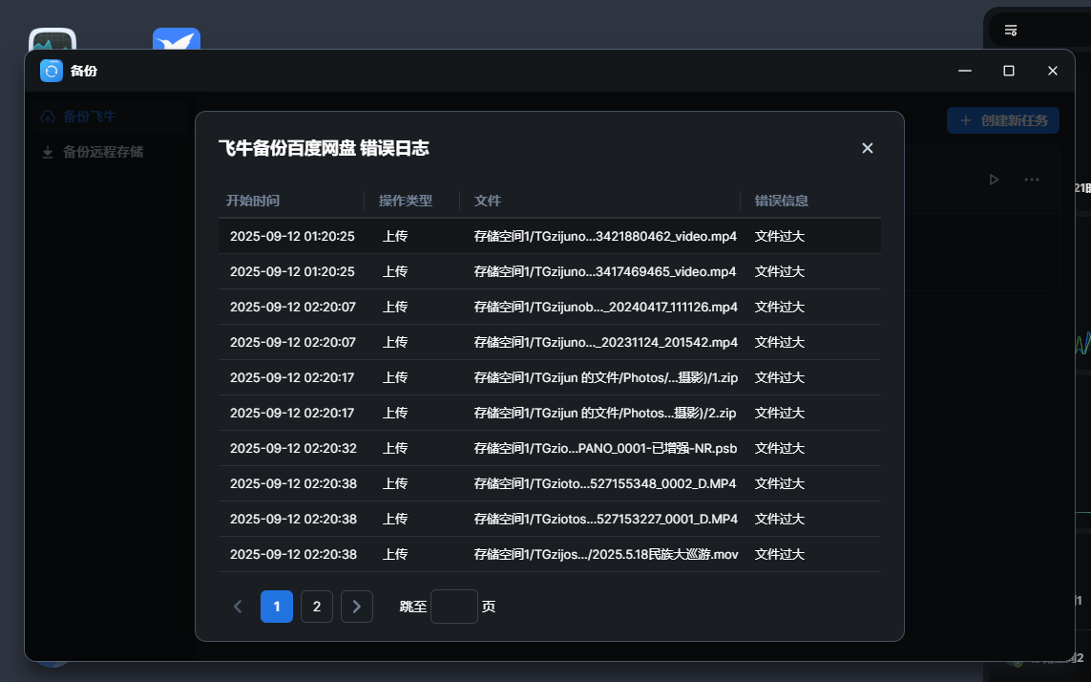This screenshot has width=1091, height=682.
Task: Minimize the 备份 window
Action: click(x=964, y=71)
